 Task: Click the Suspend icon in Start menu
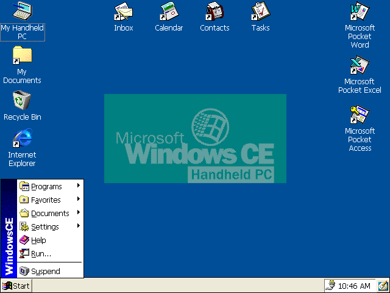[x=24, y=271]
